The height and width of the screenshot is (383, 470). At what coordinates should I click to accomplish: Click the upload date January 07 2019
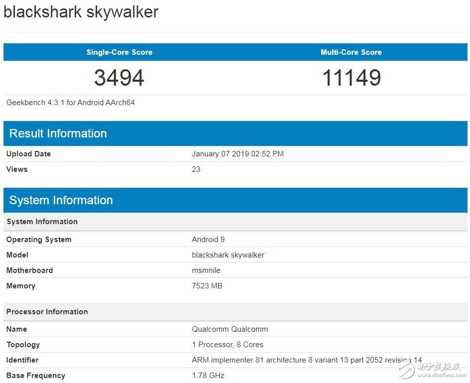[237, 154]
